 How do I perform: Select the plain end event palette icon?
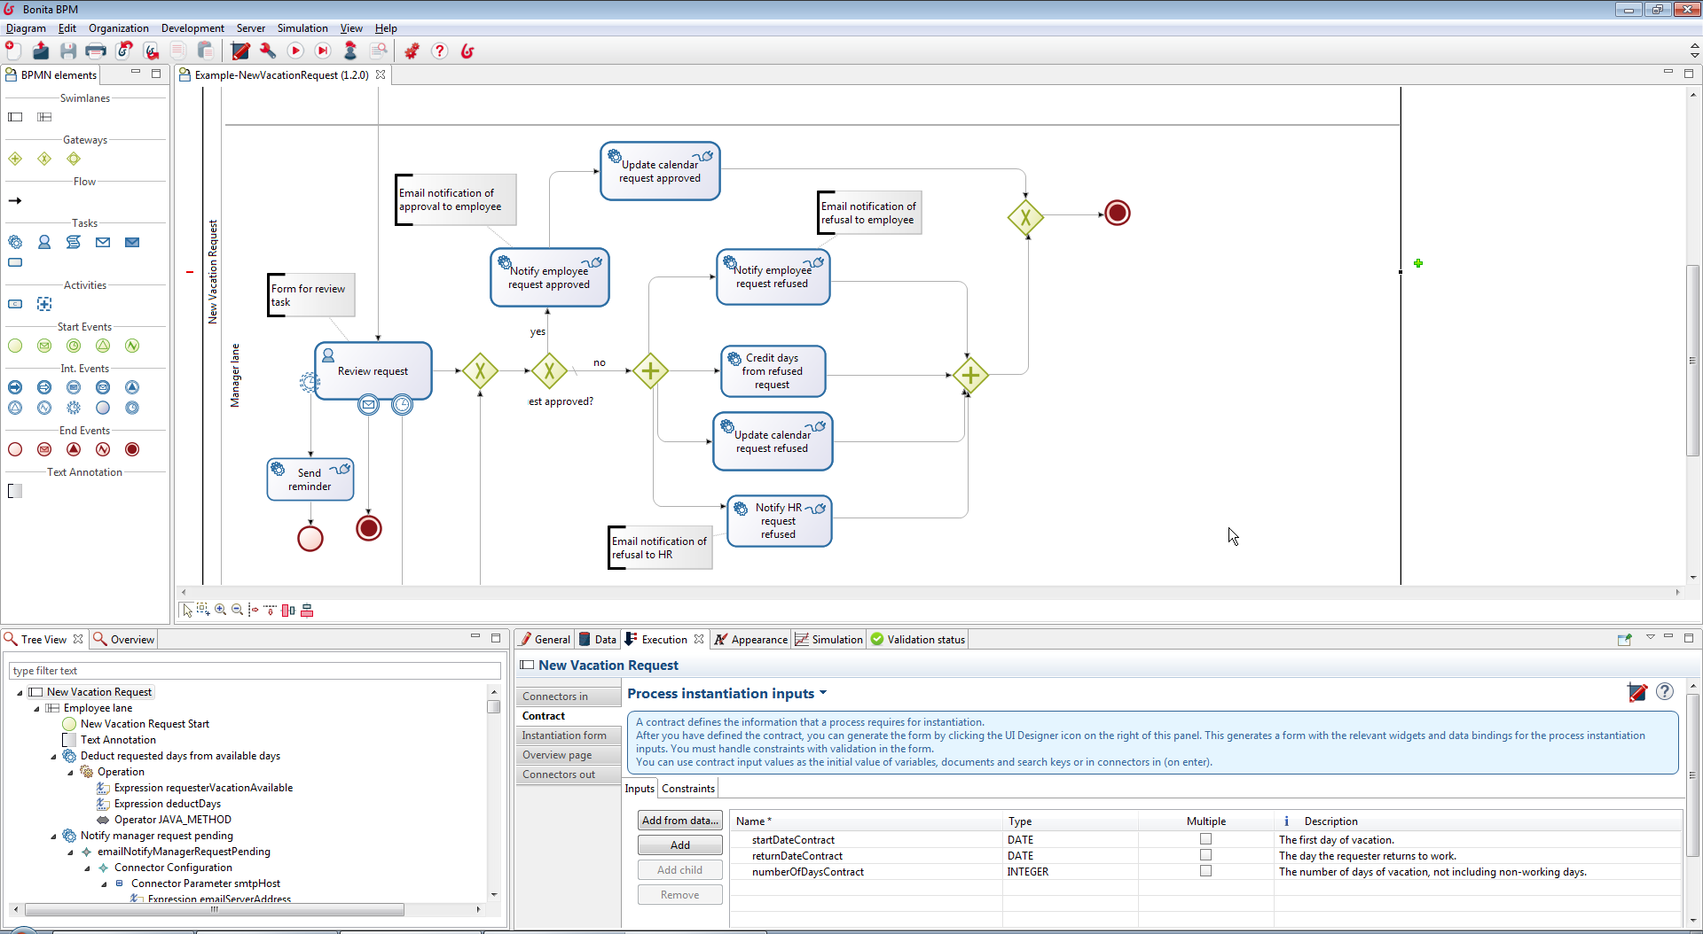15,449
